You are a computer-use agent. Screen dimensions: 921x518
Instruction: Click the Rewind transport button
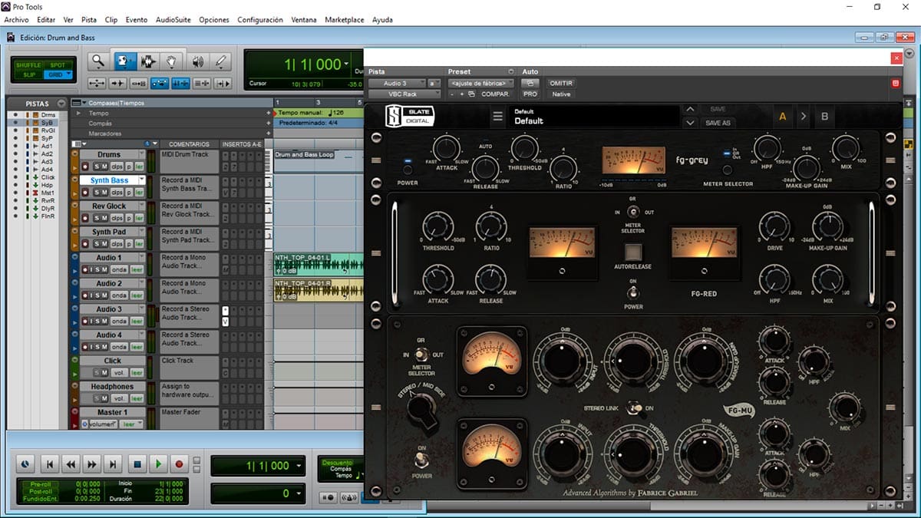pos(71,464)
